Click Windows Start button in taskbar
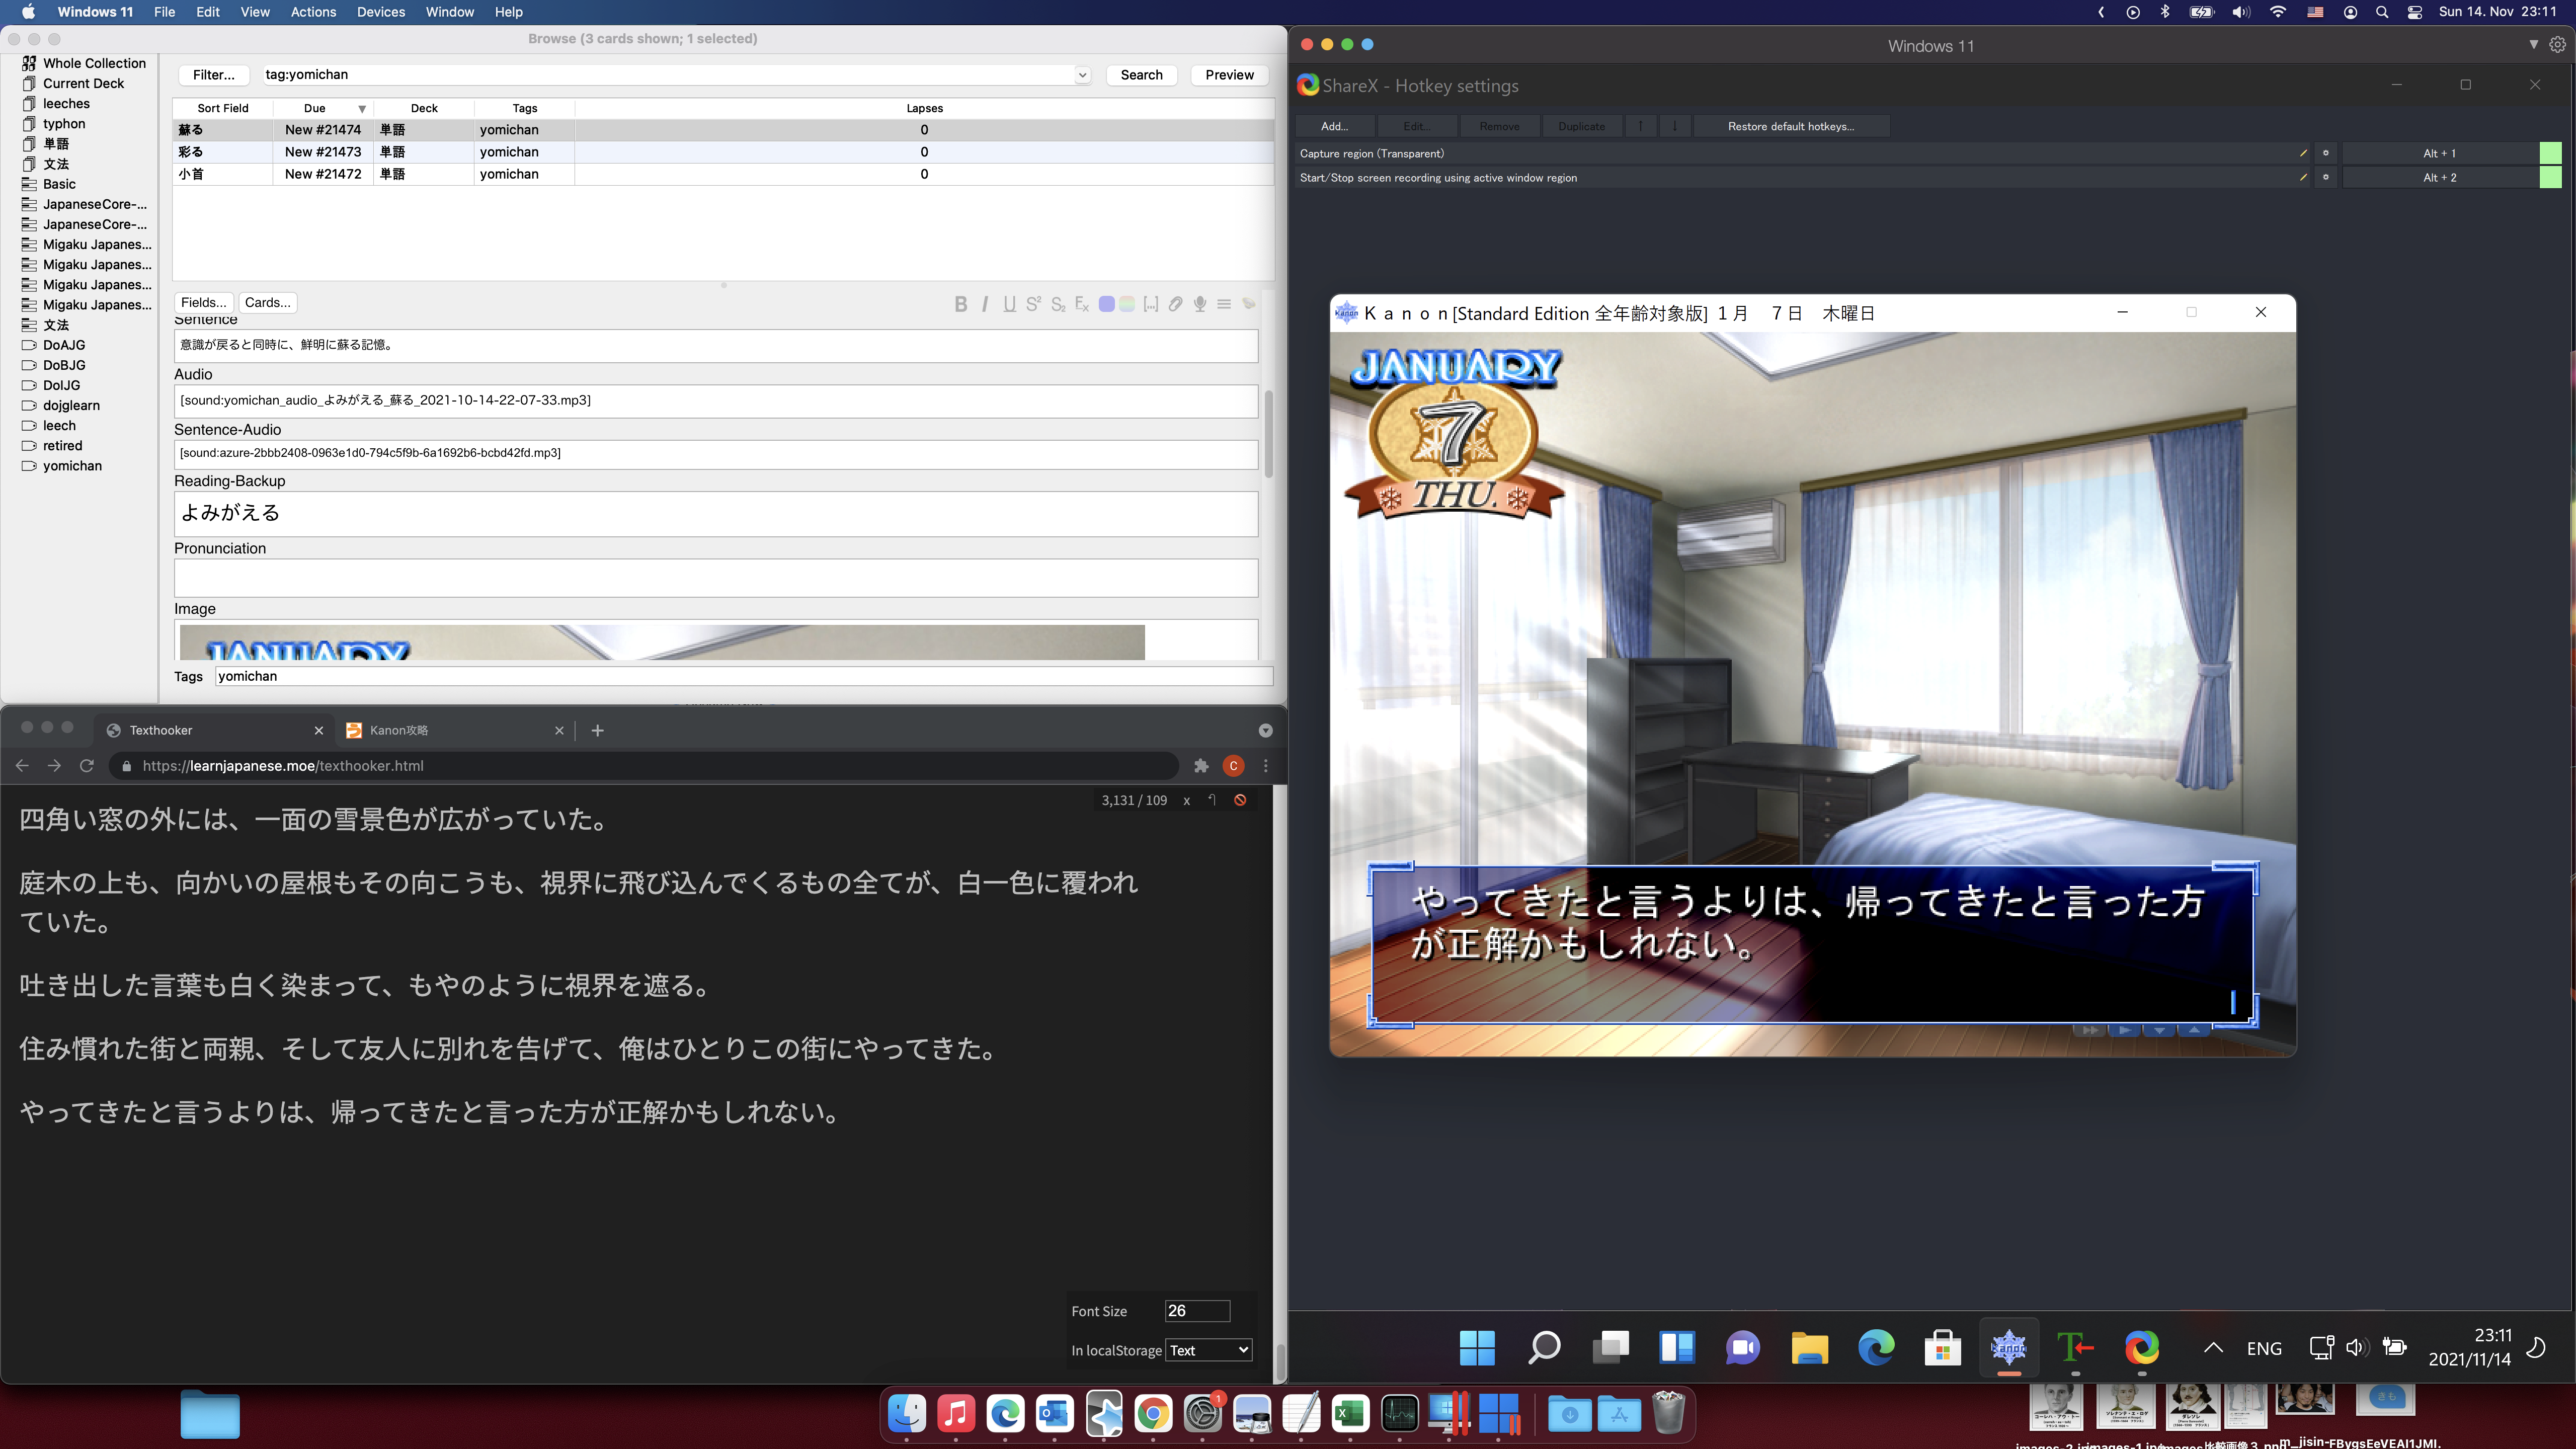Screen dimensions: 2576x1449 tap(1477, 1347)
